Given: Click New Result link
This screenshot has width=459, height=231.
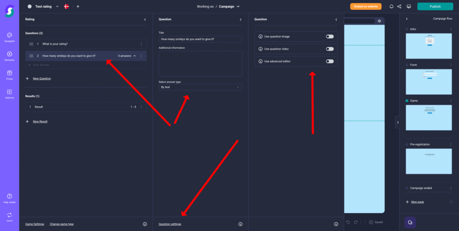Looking at the screenshot, I should pyautogui.click(x=40, y=121).
